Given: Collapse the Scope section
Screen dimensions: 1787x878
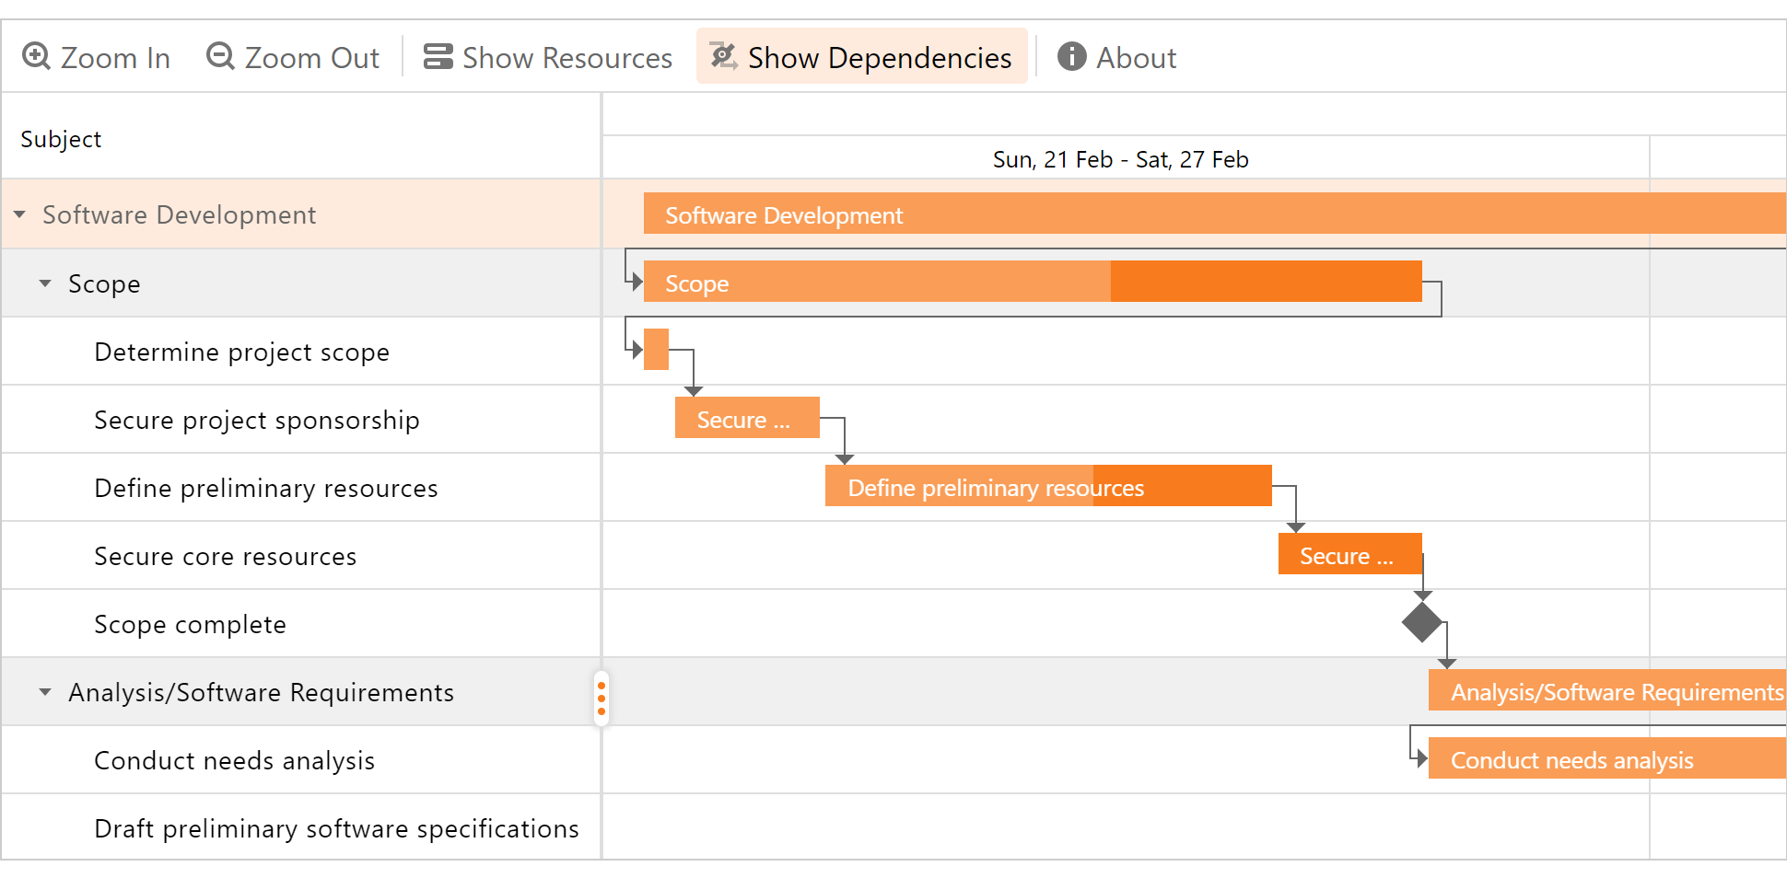Looking at the screenshot, I should coord(45,283).
